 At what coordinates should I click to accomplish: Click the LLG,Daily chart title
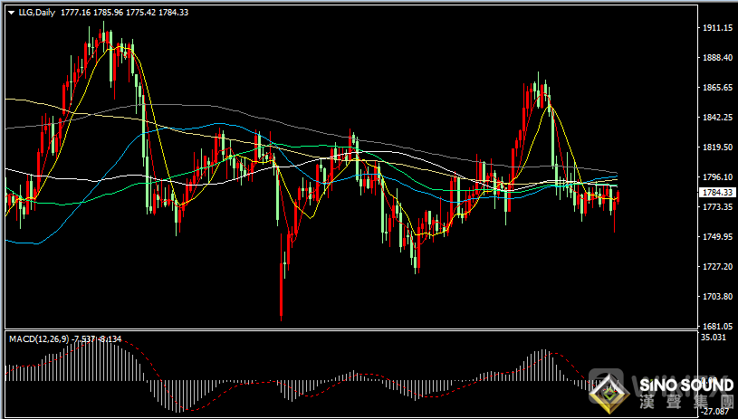(x=37, y=12)
